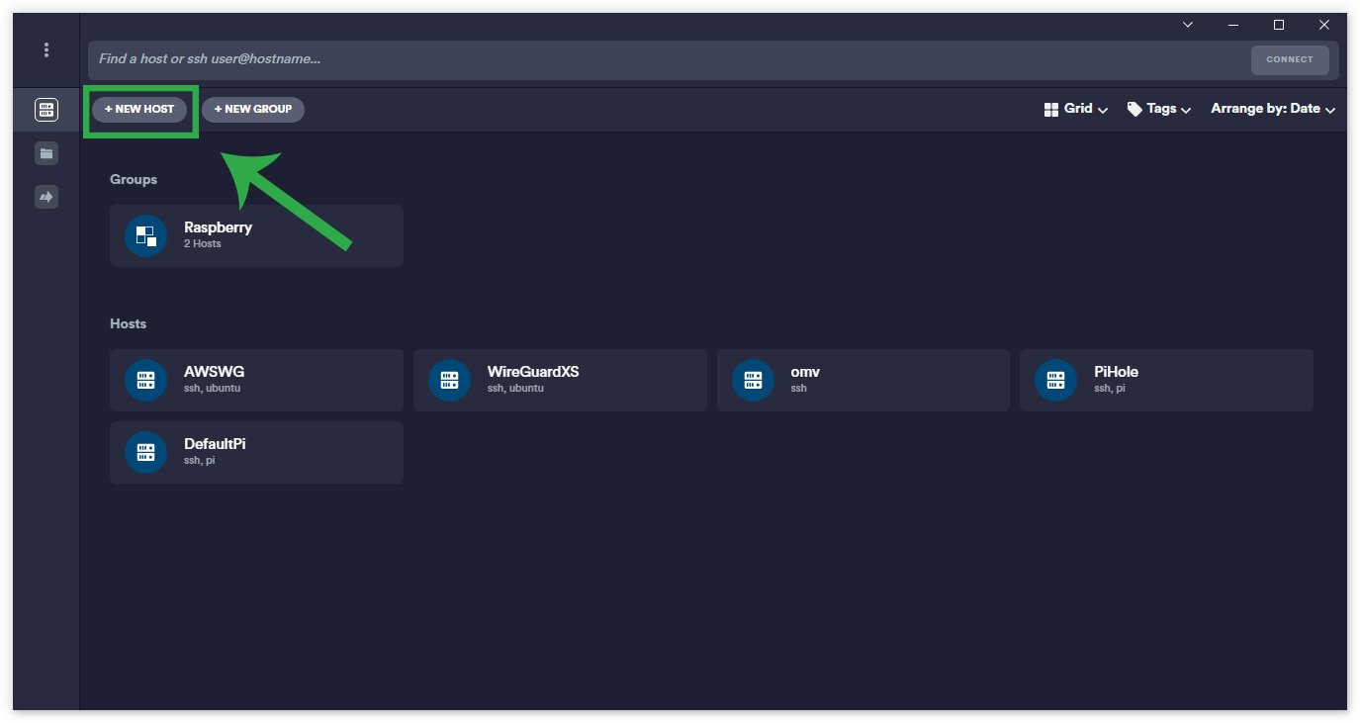The height and width of the screenshot is (723, 1360).
Task: Open the Arrange by Date dropdown
Action: pos(1273,109)
